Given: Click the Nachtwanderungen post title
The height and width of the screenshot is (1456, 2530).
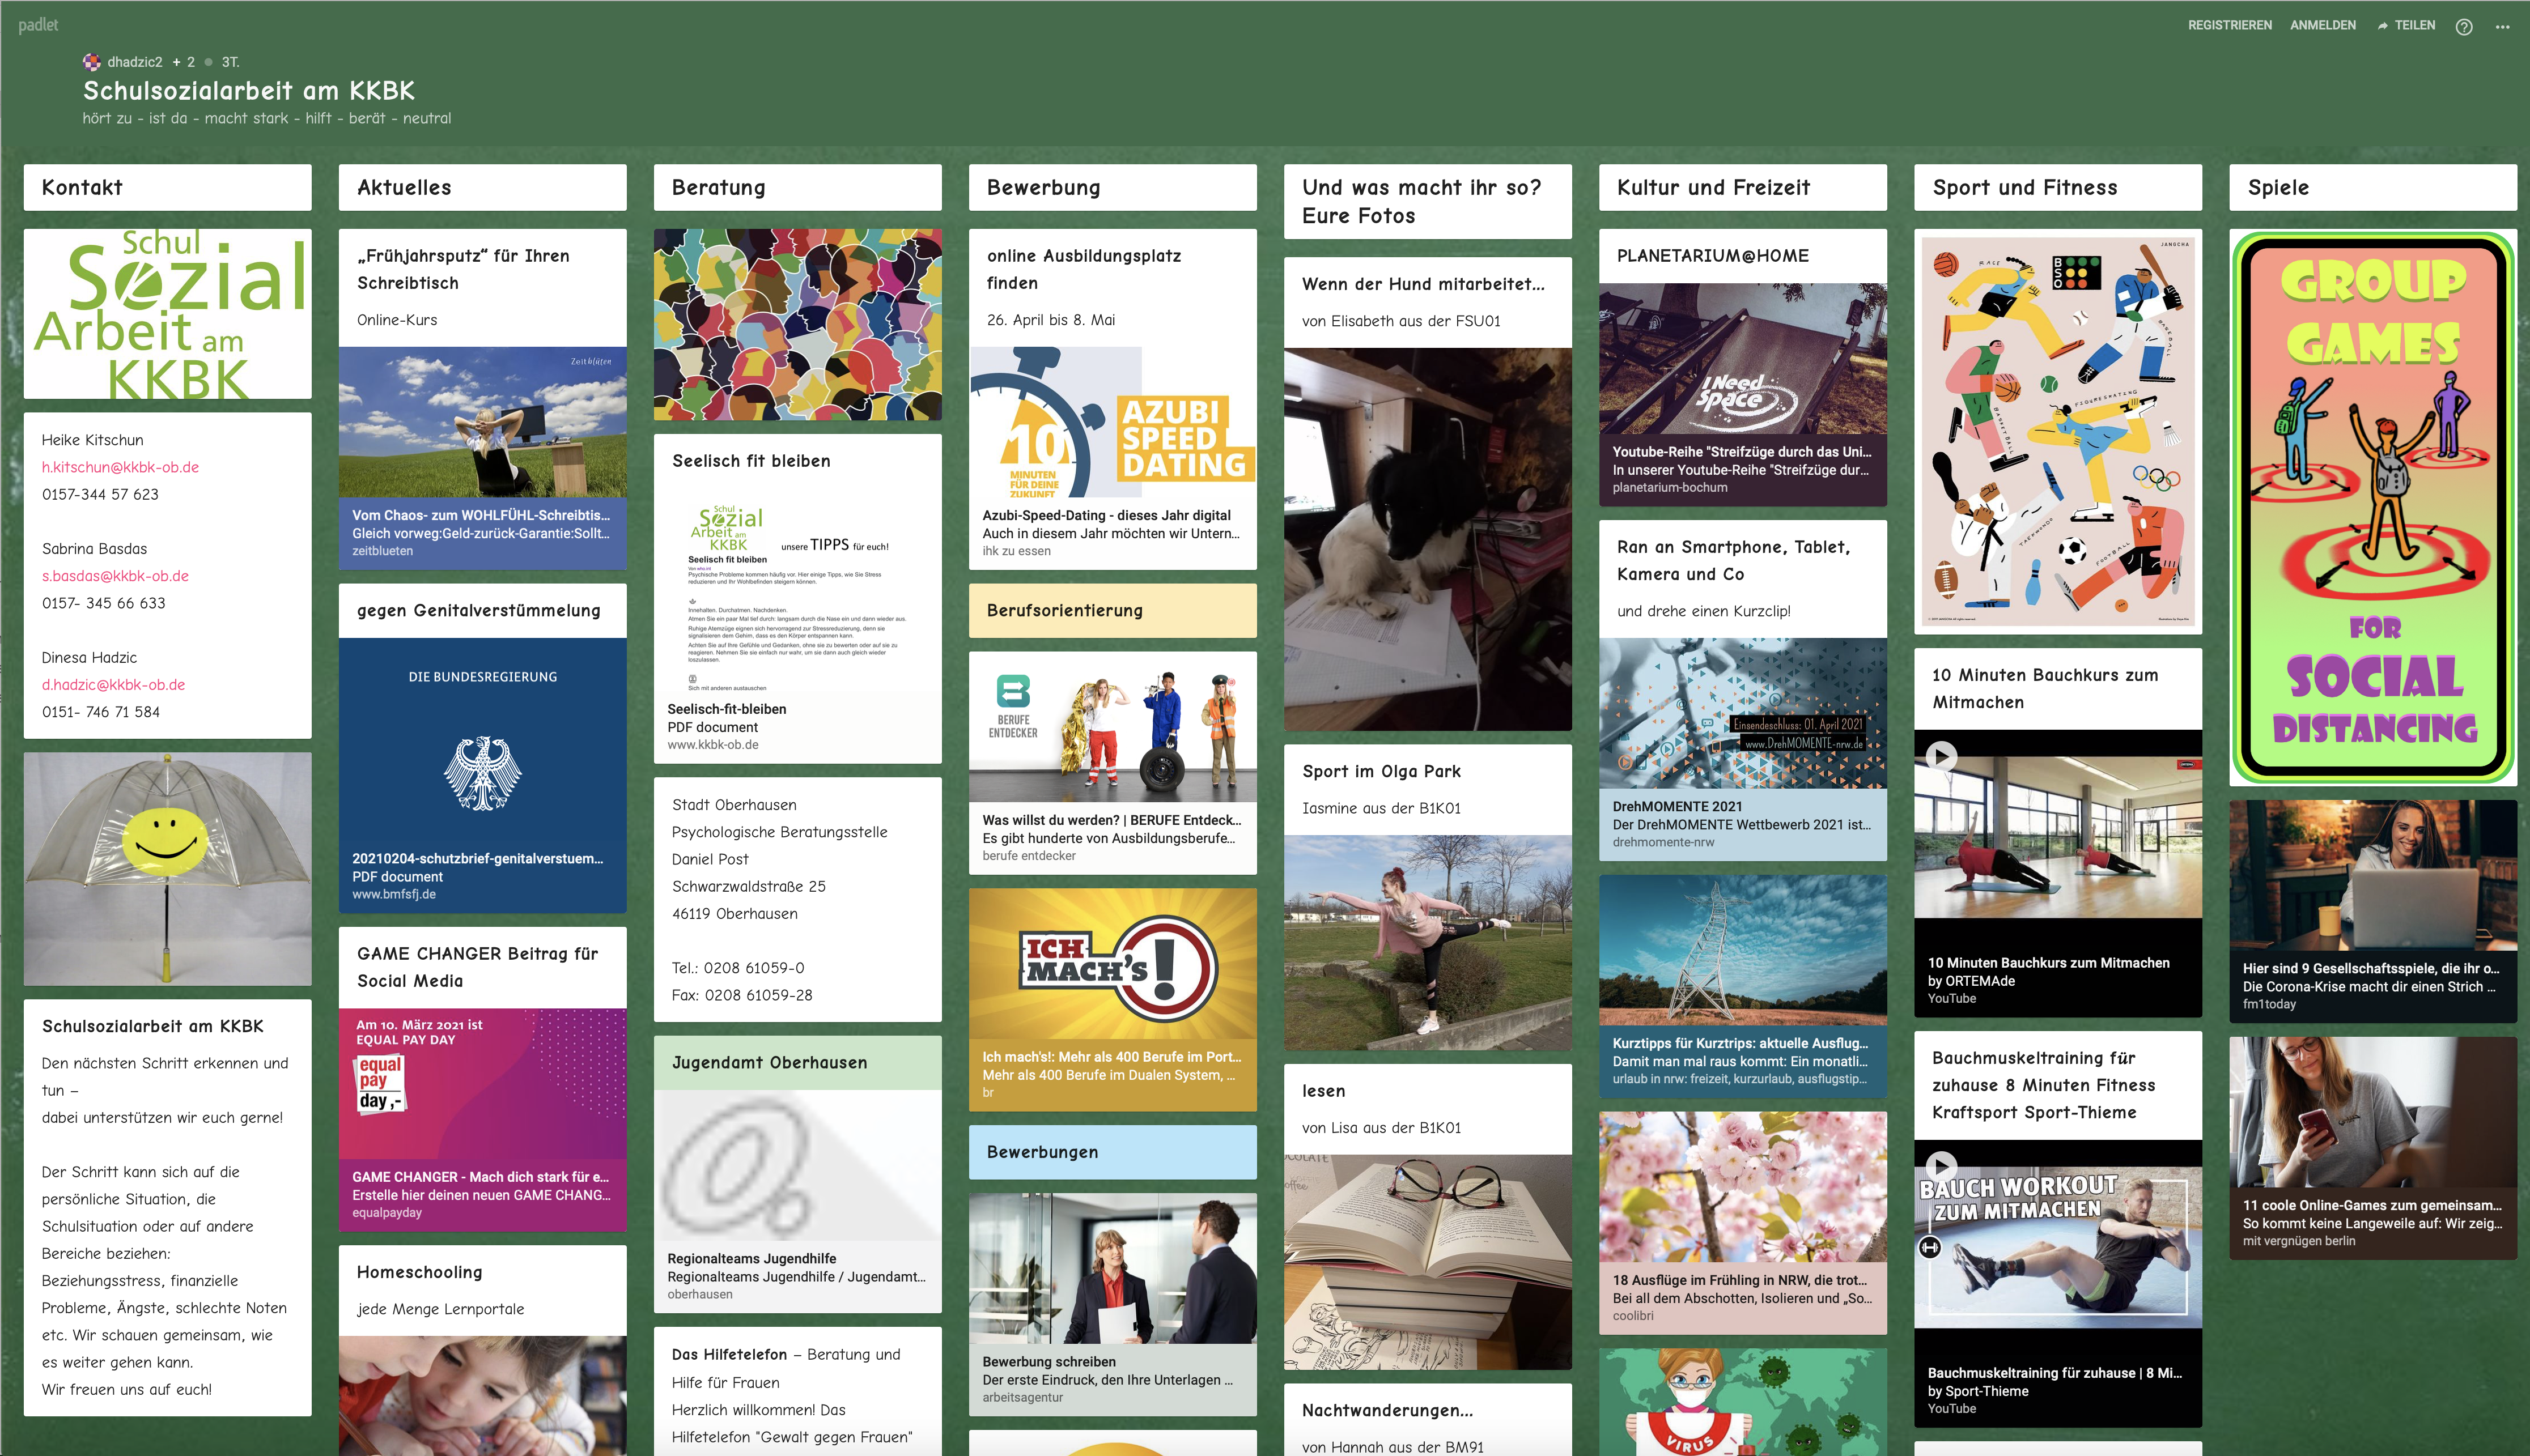Looking at the screenshot, I should [1386, 1411].
